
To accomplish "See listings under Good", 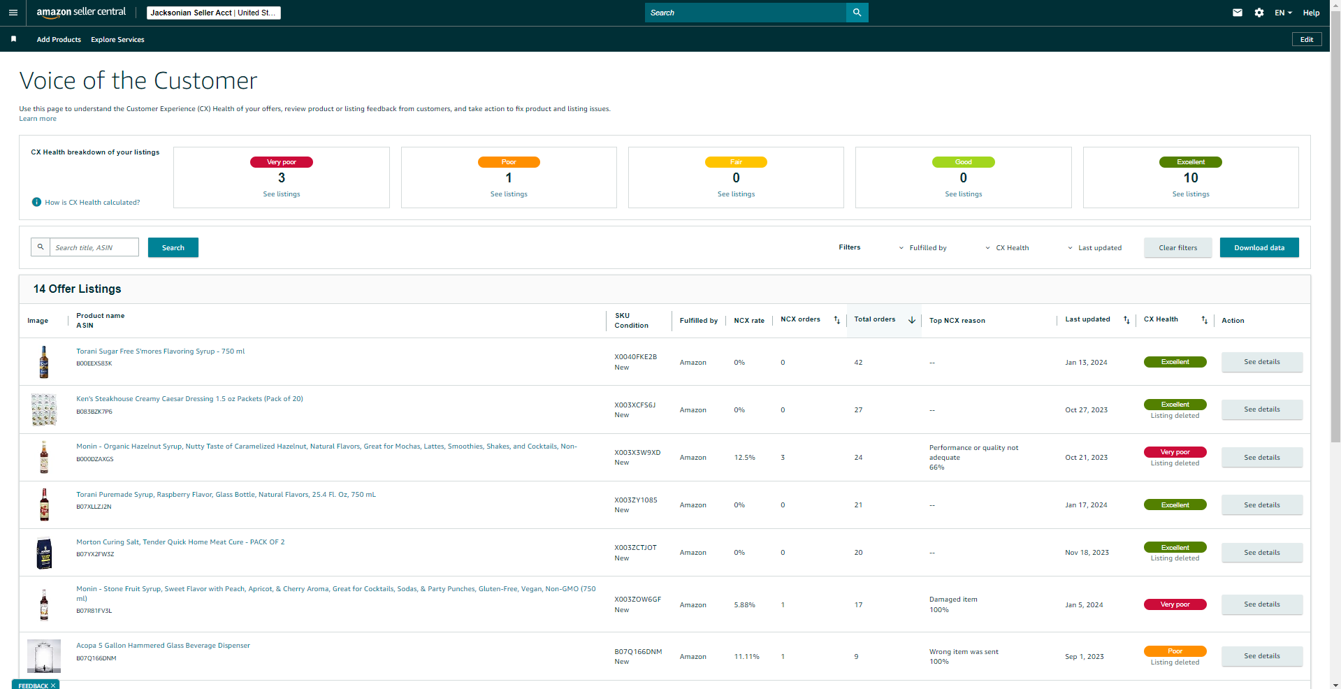I will [x=964, y=194].
